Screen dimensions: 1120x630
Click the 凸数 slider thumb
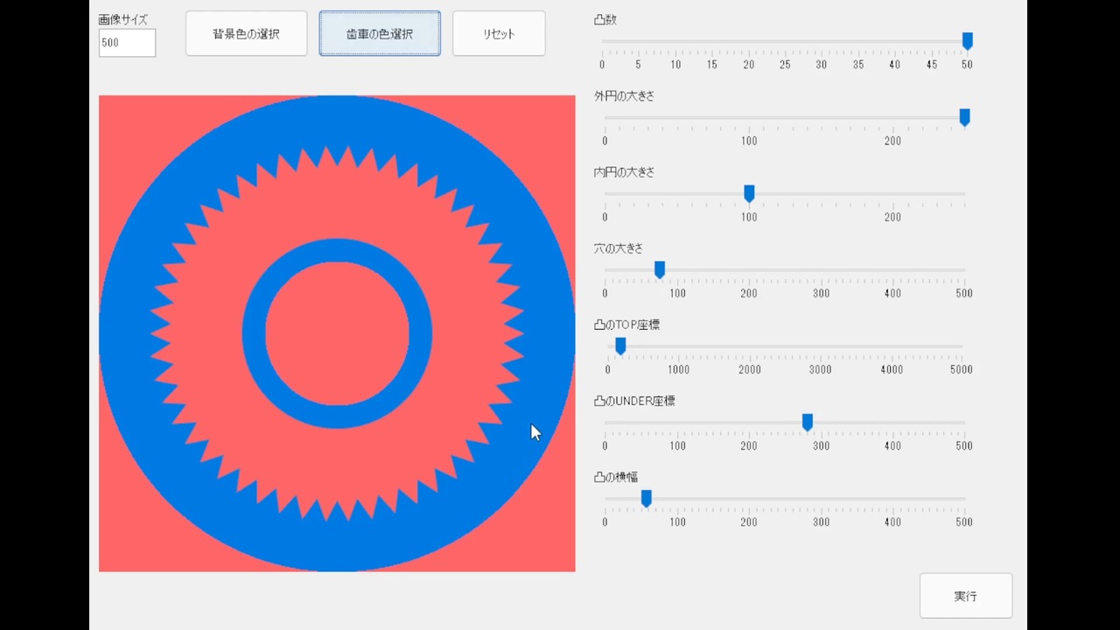click(x=968, y=41)
